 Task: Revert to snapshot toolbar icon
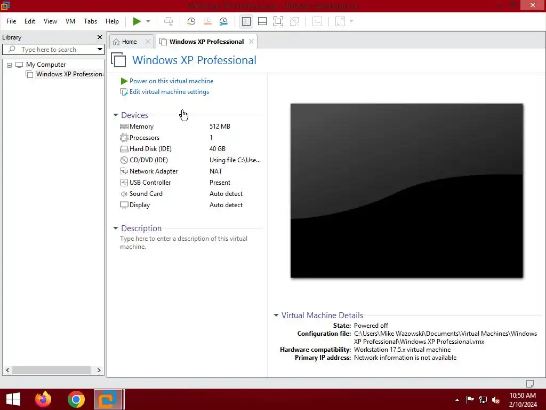click(x=207, y=21)
